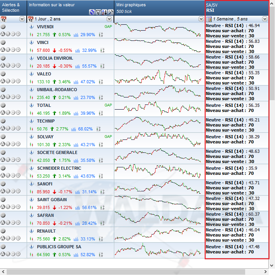The image size is (275, 275).
Task: Click the vertical scrollbar up arrow
Action: (272, 3)
